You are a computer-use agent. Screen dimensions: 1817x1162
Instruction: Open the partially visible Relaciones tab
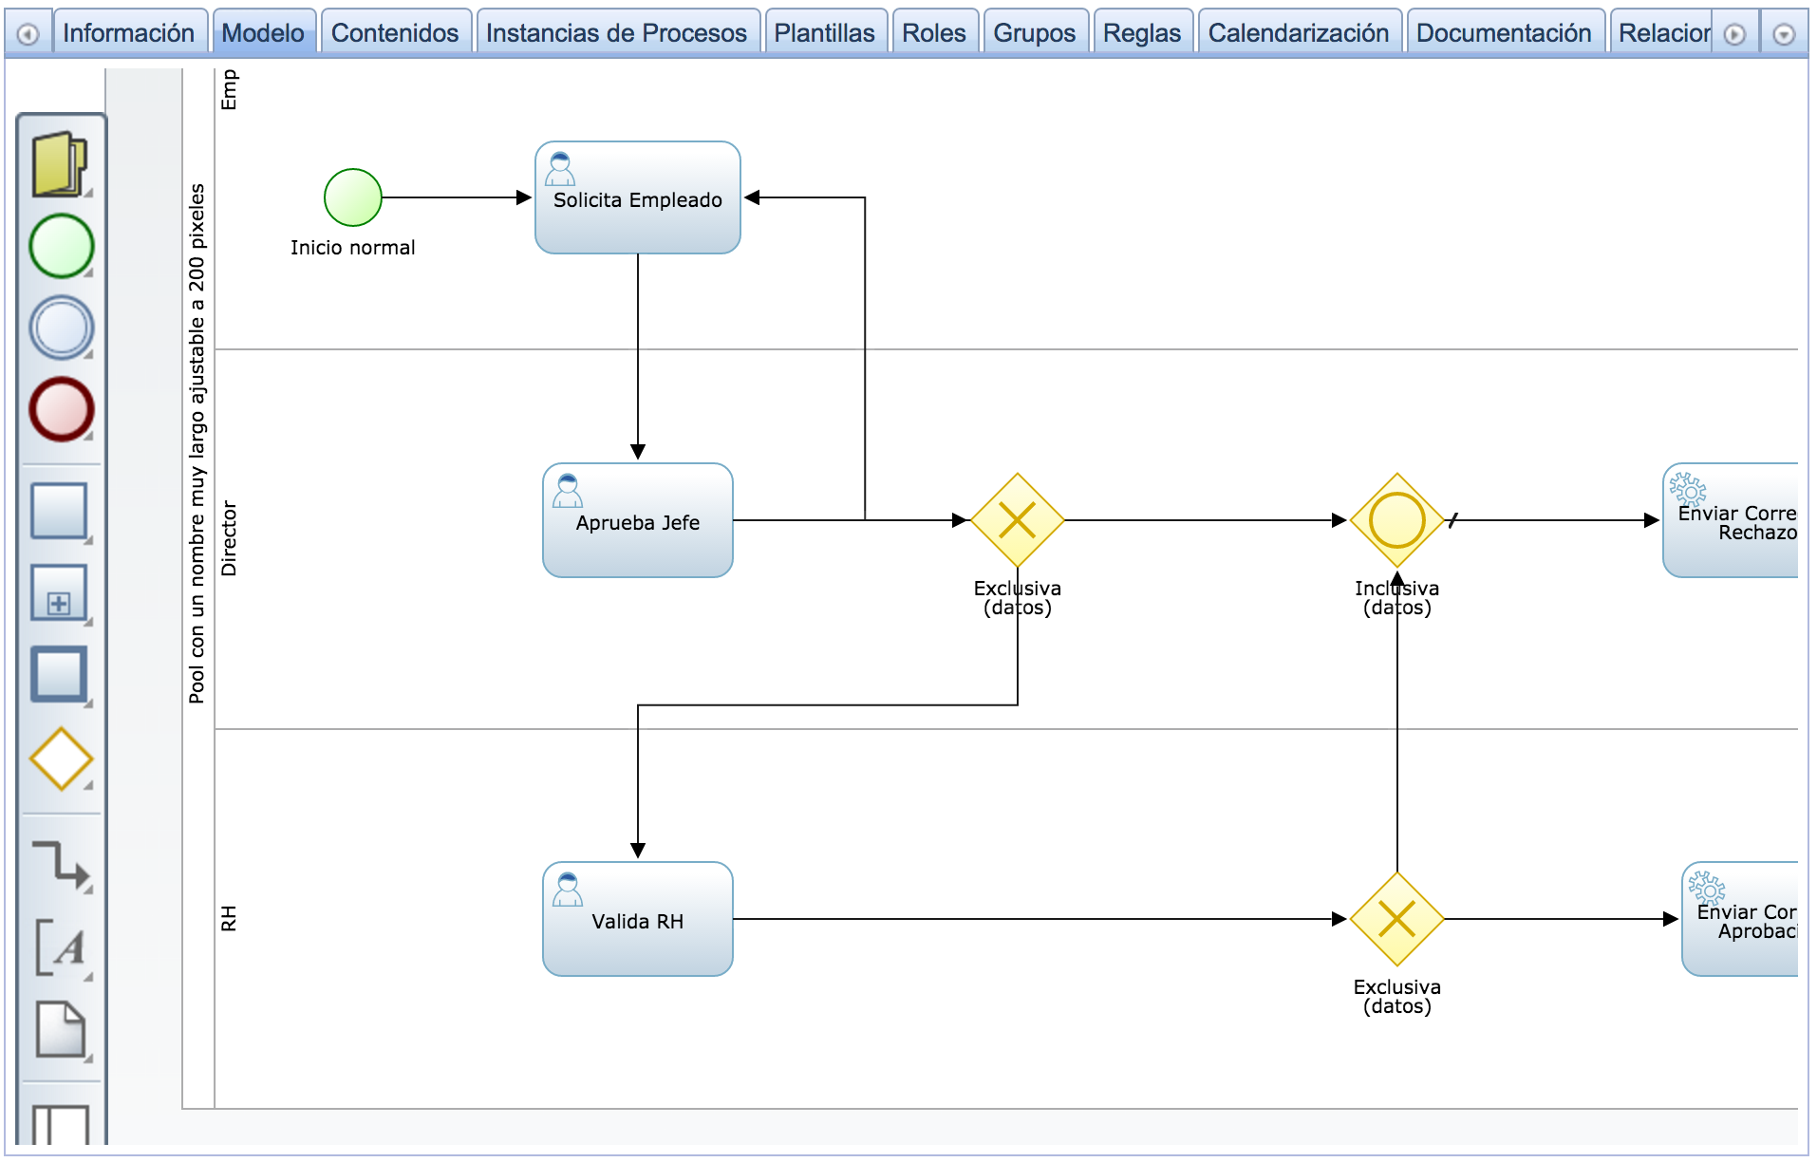(1663, 33)
